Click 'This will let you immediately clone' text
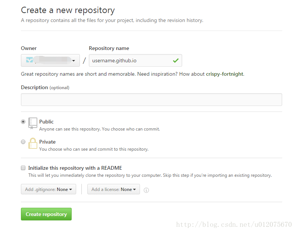The height and width of the screenshot is (232, 296). [x=150, y=175]
